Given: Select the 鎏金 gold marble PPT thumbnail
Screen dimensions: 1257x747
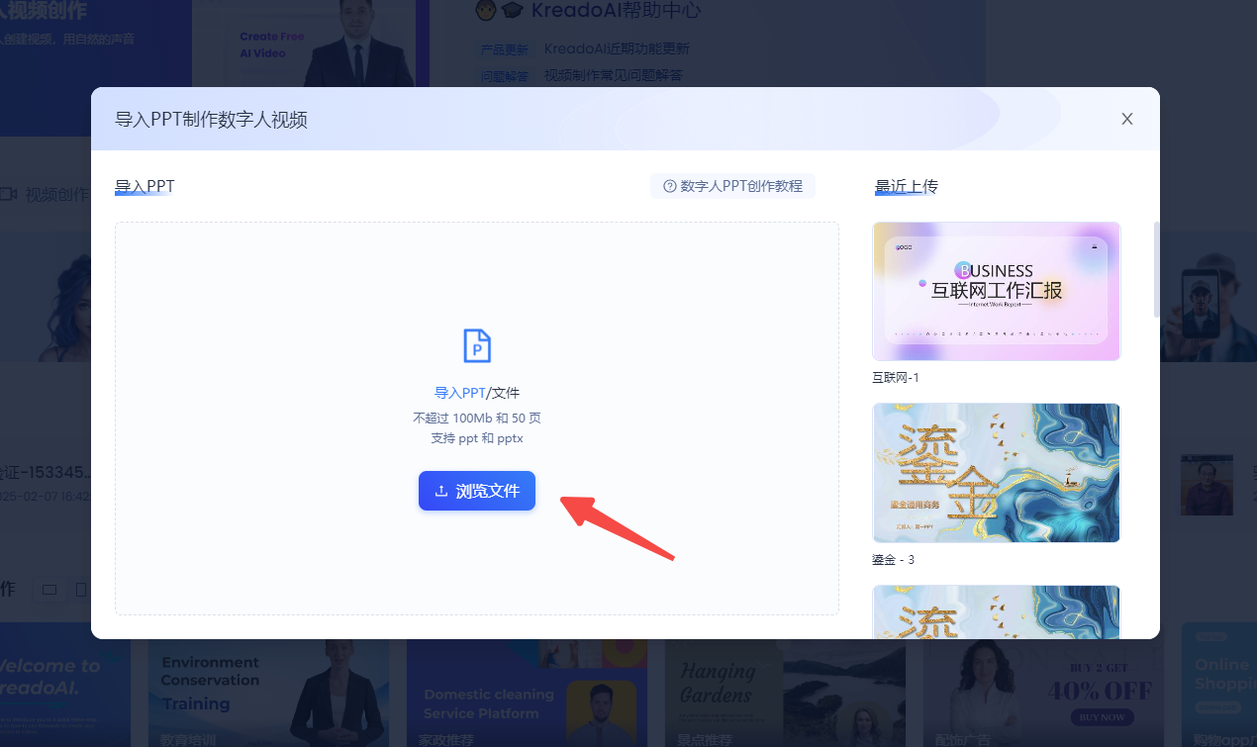Looking at the screenshot, I should tap(996, 472).
